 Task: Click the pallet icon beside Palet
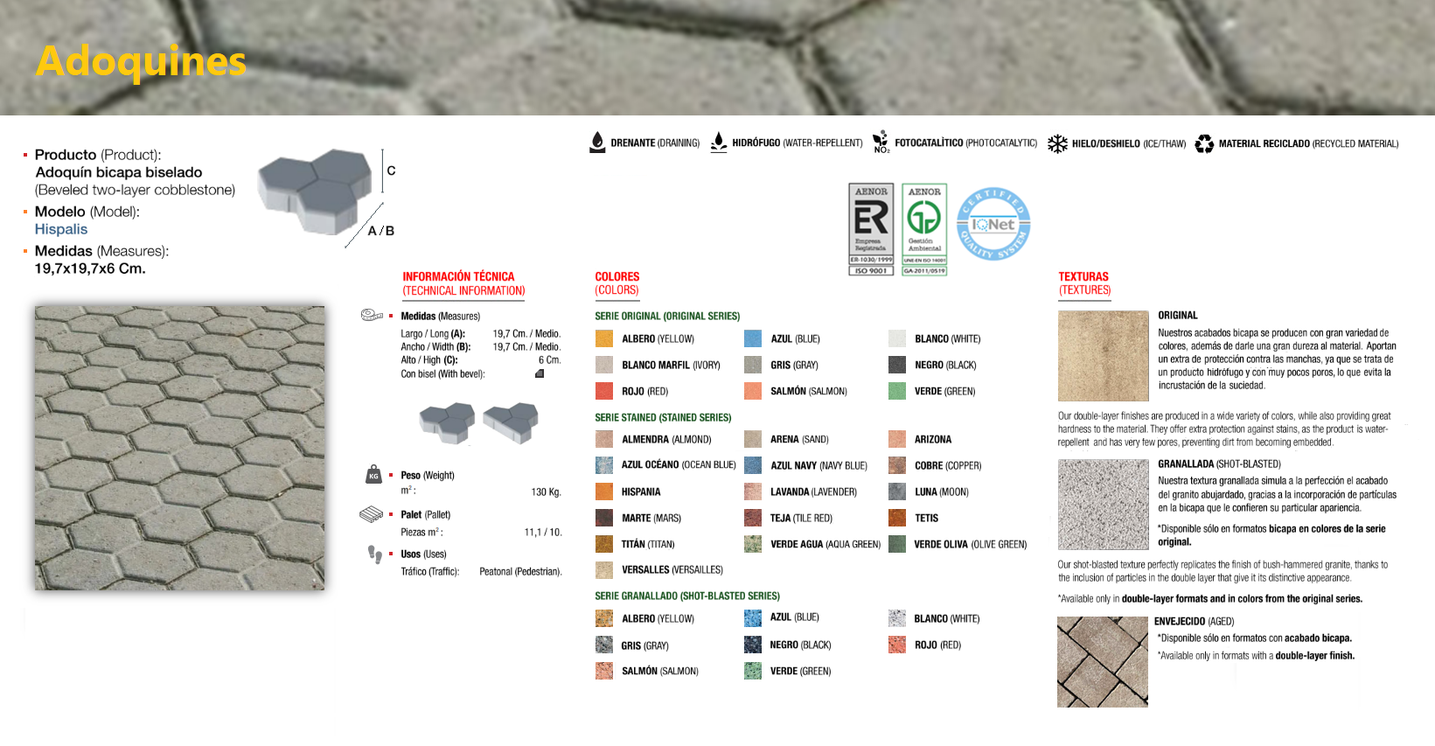pyautogui.click(x=372, y=514)
